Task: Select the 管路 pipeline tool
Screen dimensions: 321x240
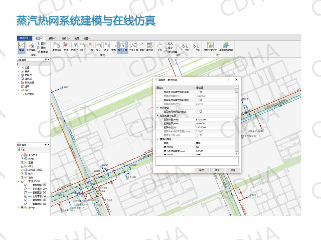Action: tap(114, 47)
